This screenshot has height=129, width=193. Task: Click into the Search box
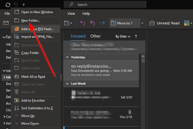coord(105,5)
